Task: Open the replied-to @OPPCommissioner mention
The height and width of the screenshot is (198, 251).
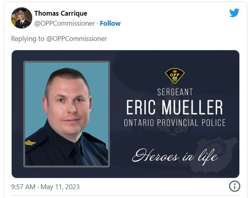Action: pos(77,39)
